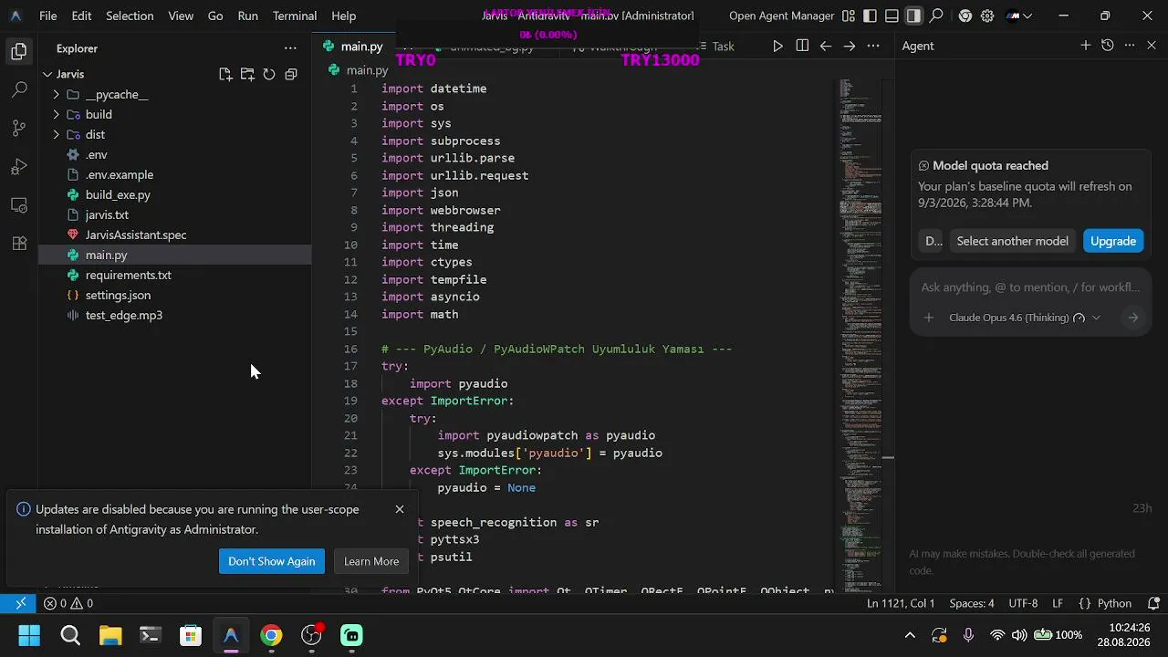This screenshot has height=657, width=1168.
Task: Click Ln 1121, Col 1 in status bar
Action: [900, 603]
